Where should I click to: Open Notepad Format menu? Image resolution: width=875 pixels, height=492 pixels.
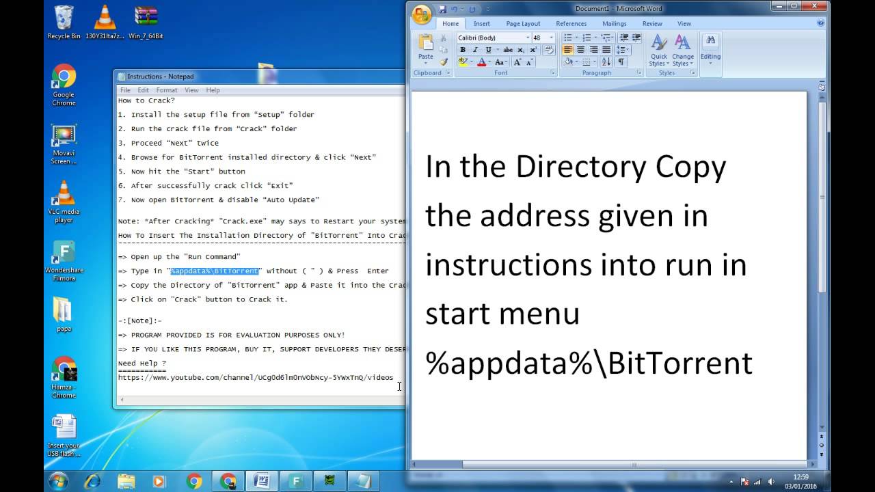tap(167, 90)
